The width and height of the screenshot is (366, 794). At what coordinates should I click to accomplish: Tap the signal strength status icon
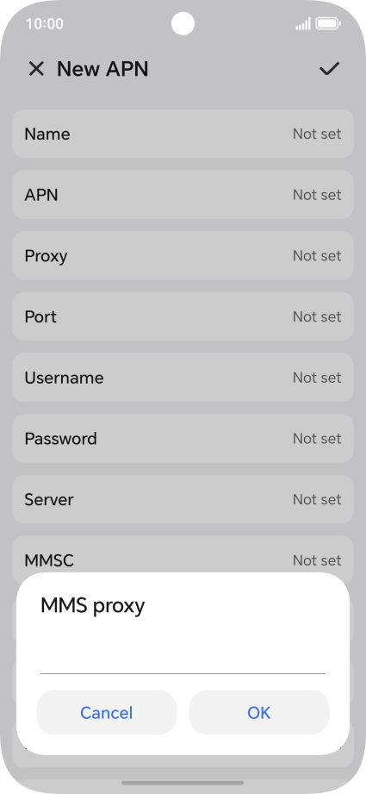[x=303, y=24]
